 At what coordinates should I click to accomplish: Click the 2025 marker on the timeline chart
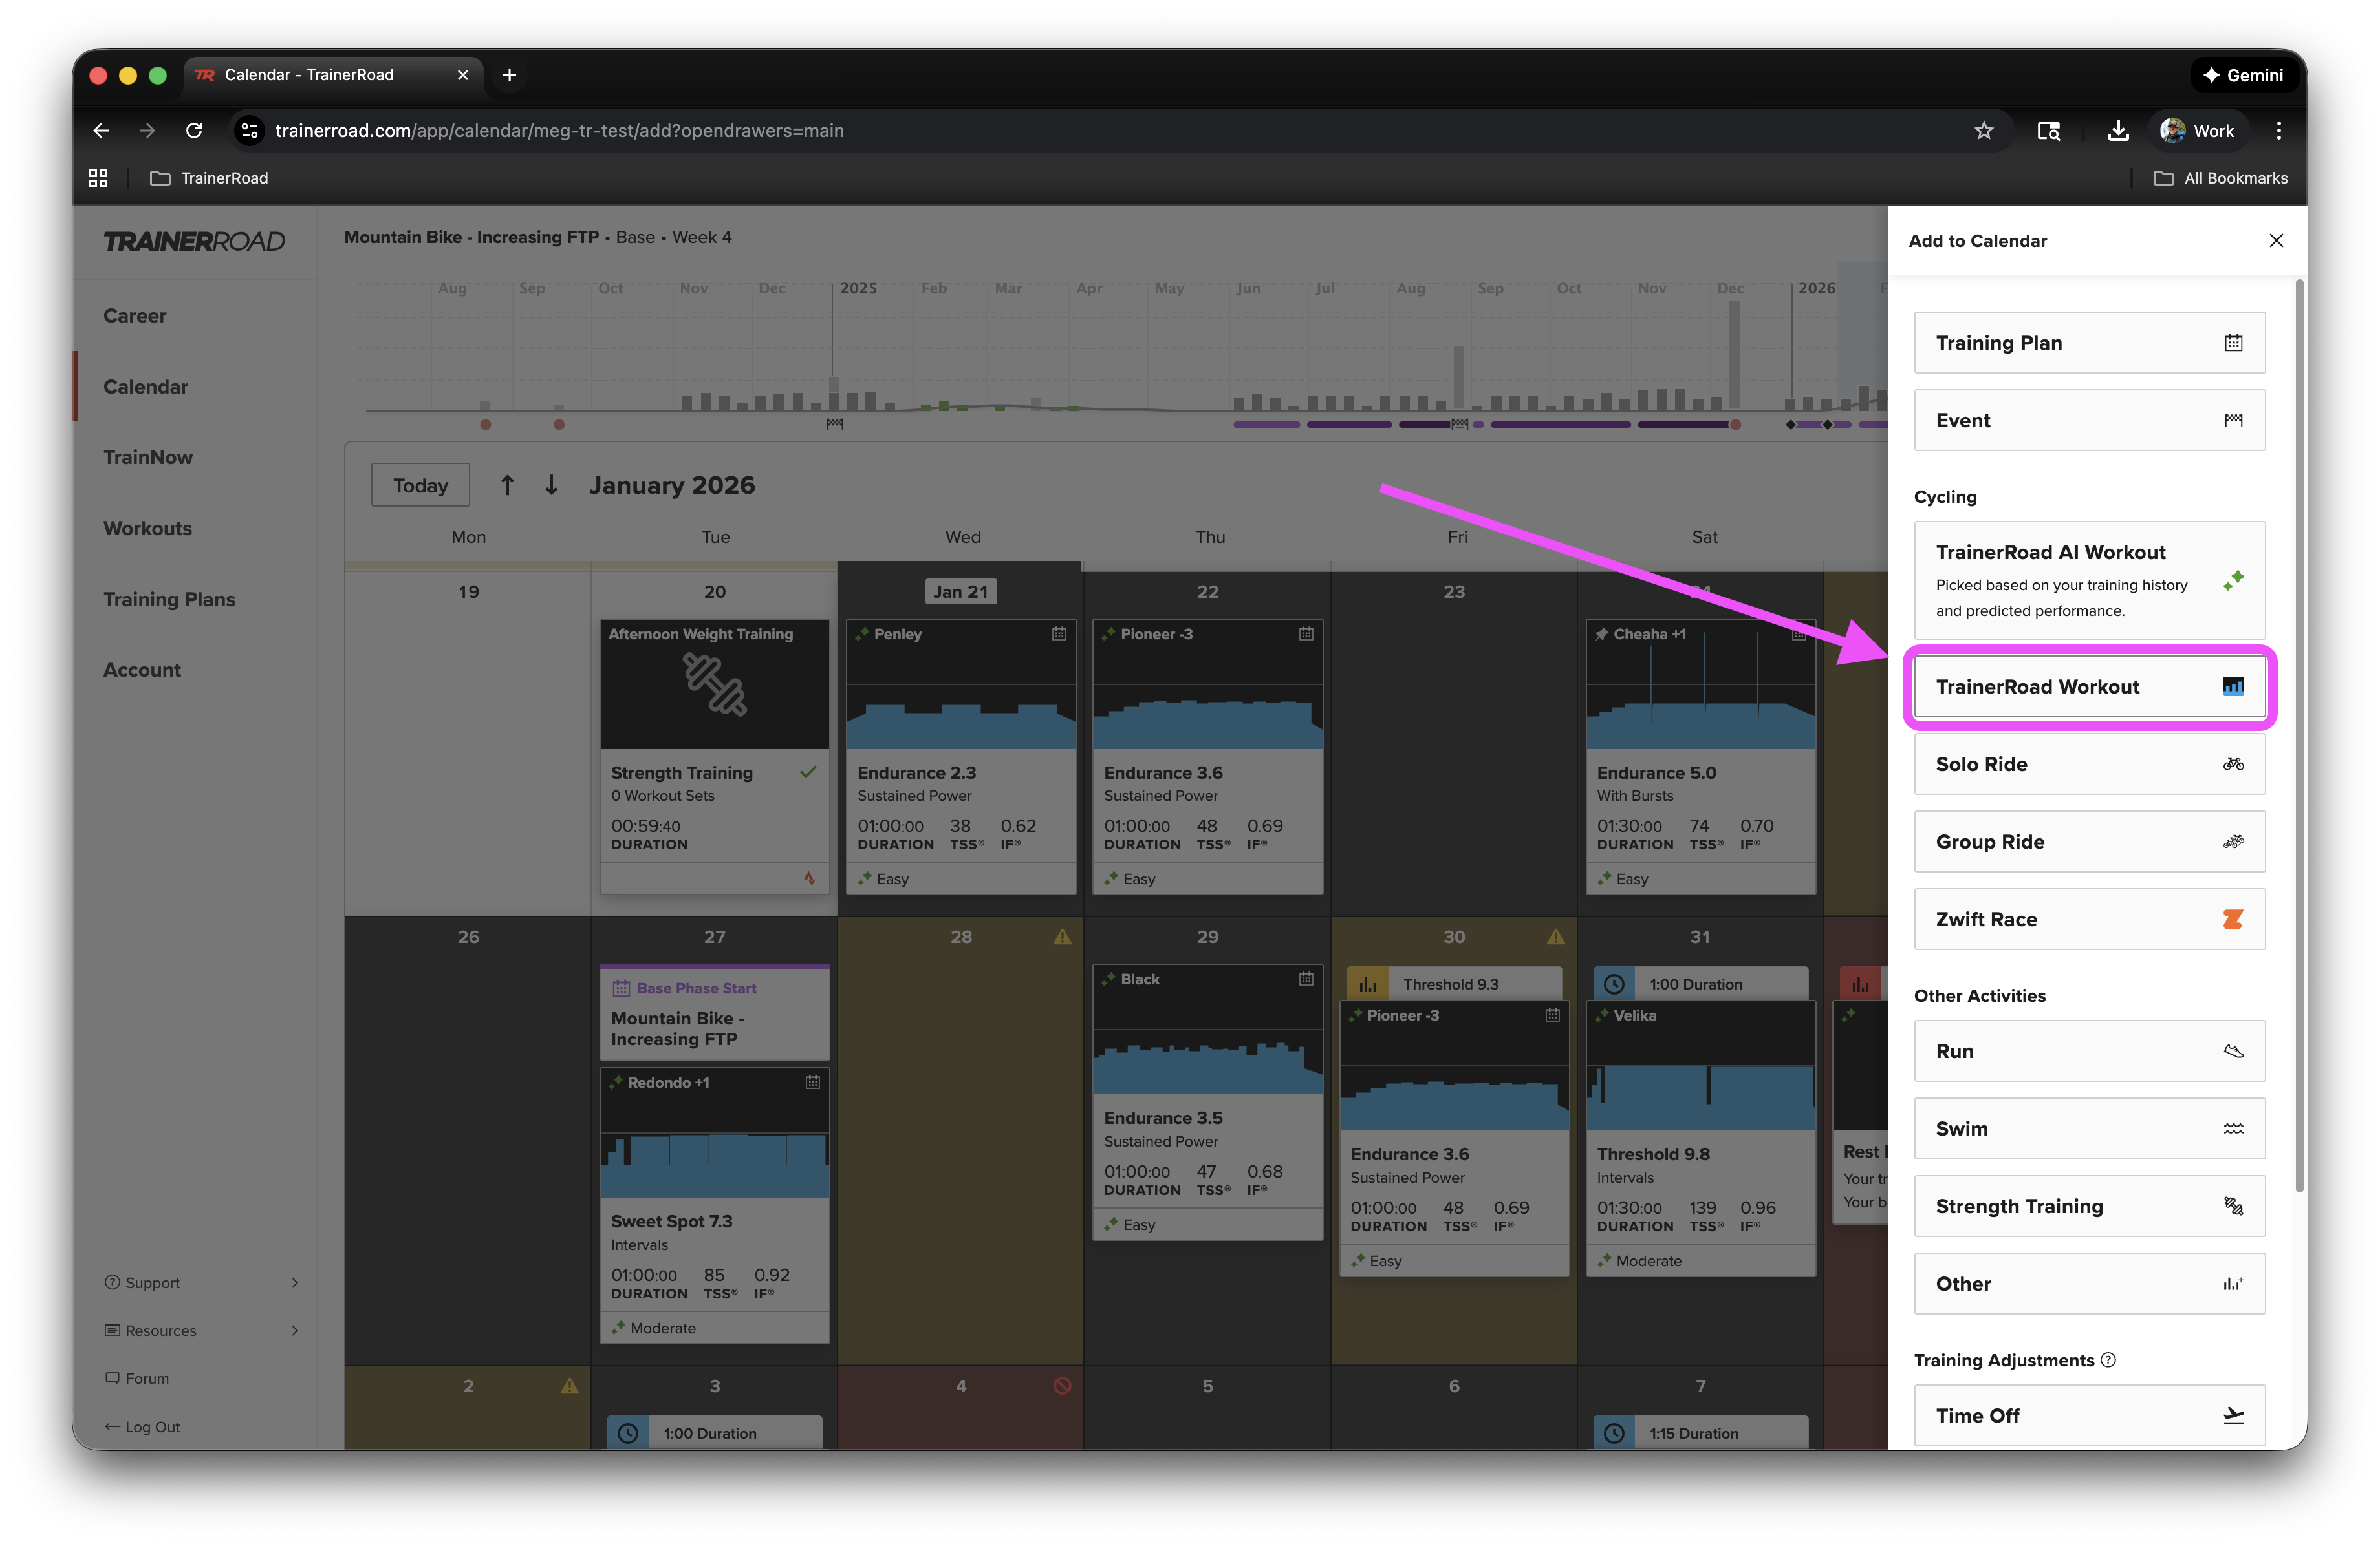click(858, 289)
